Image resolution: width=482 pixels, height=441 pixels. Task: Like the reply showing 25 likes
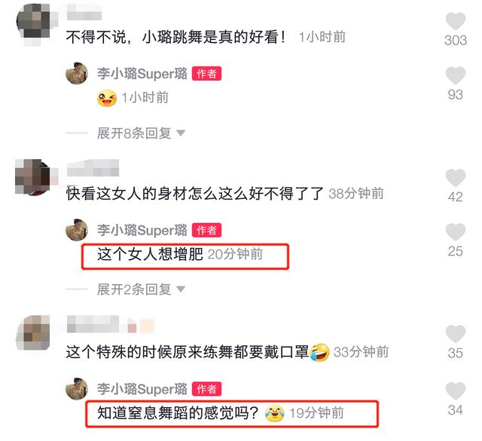click(456, 231)
